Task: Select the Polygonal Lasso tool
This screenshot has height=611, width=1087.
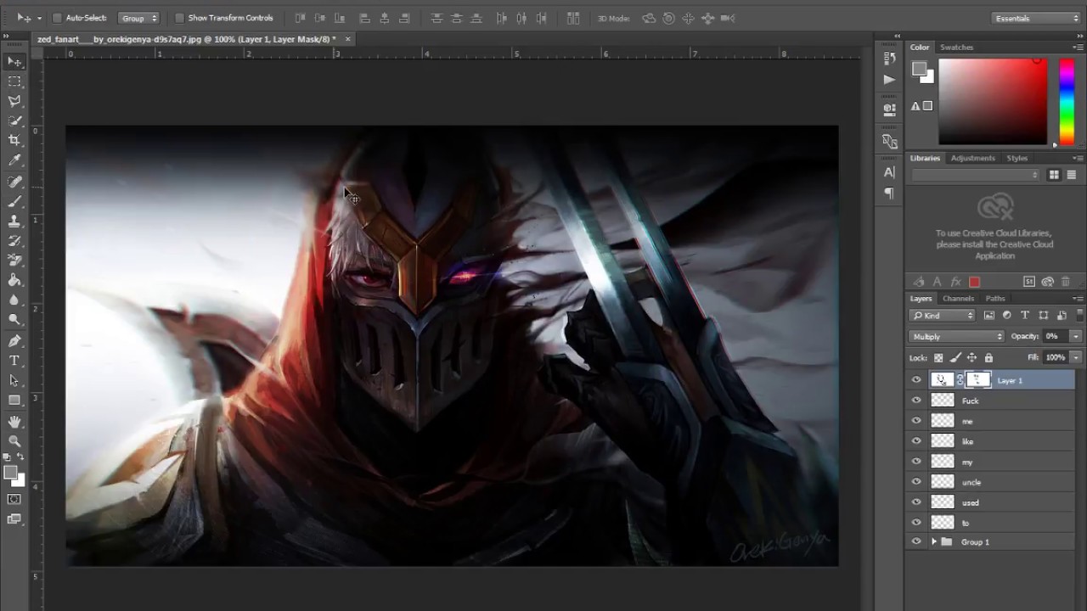Action: pyautogui.click(x=14, y=101)
